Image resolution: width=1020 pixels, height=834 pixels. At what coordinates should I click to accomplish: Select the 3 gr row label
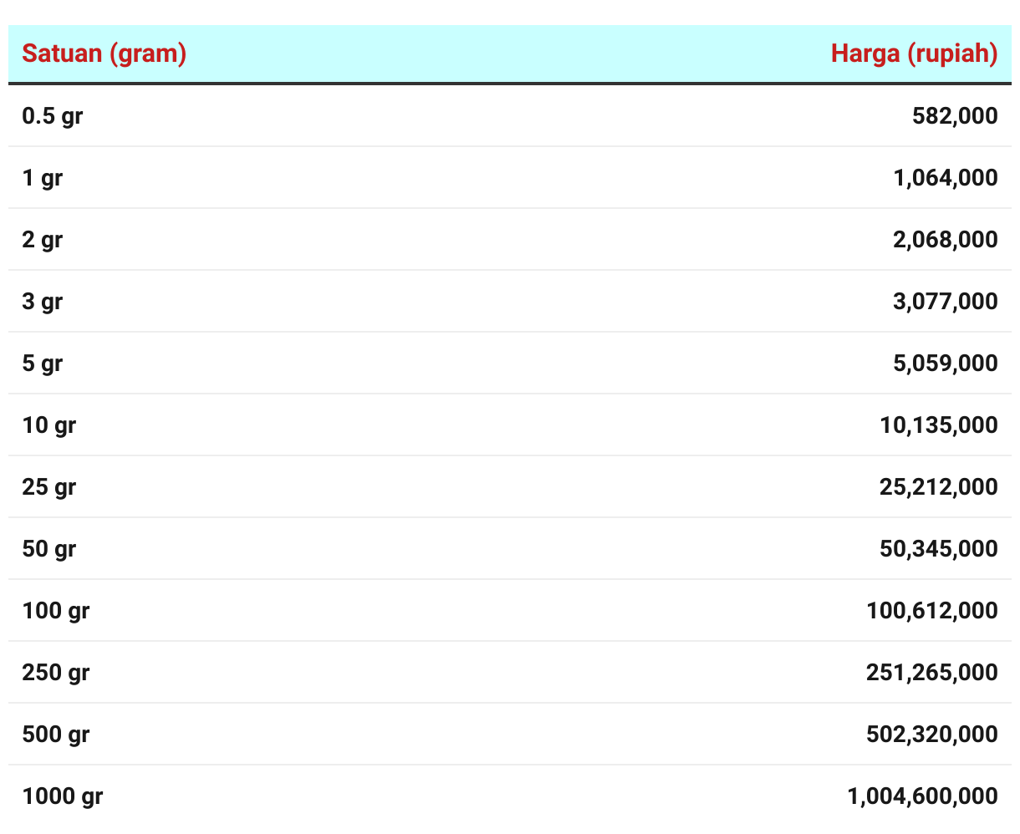pyautogui.click(x=43, y=302)
